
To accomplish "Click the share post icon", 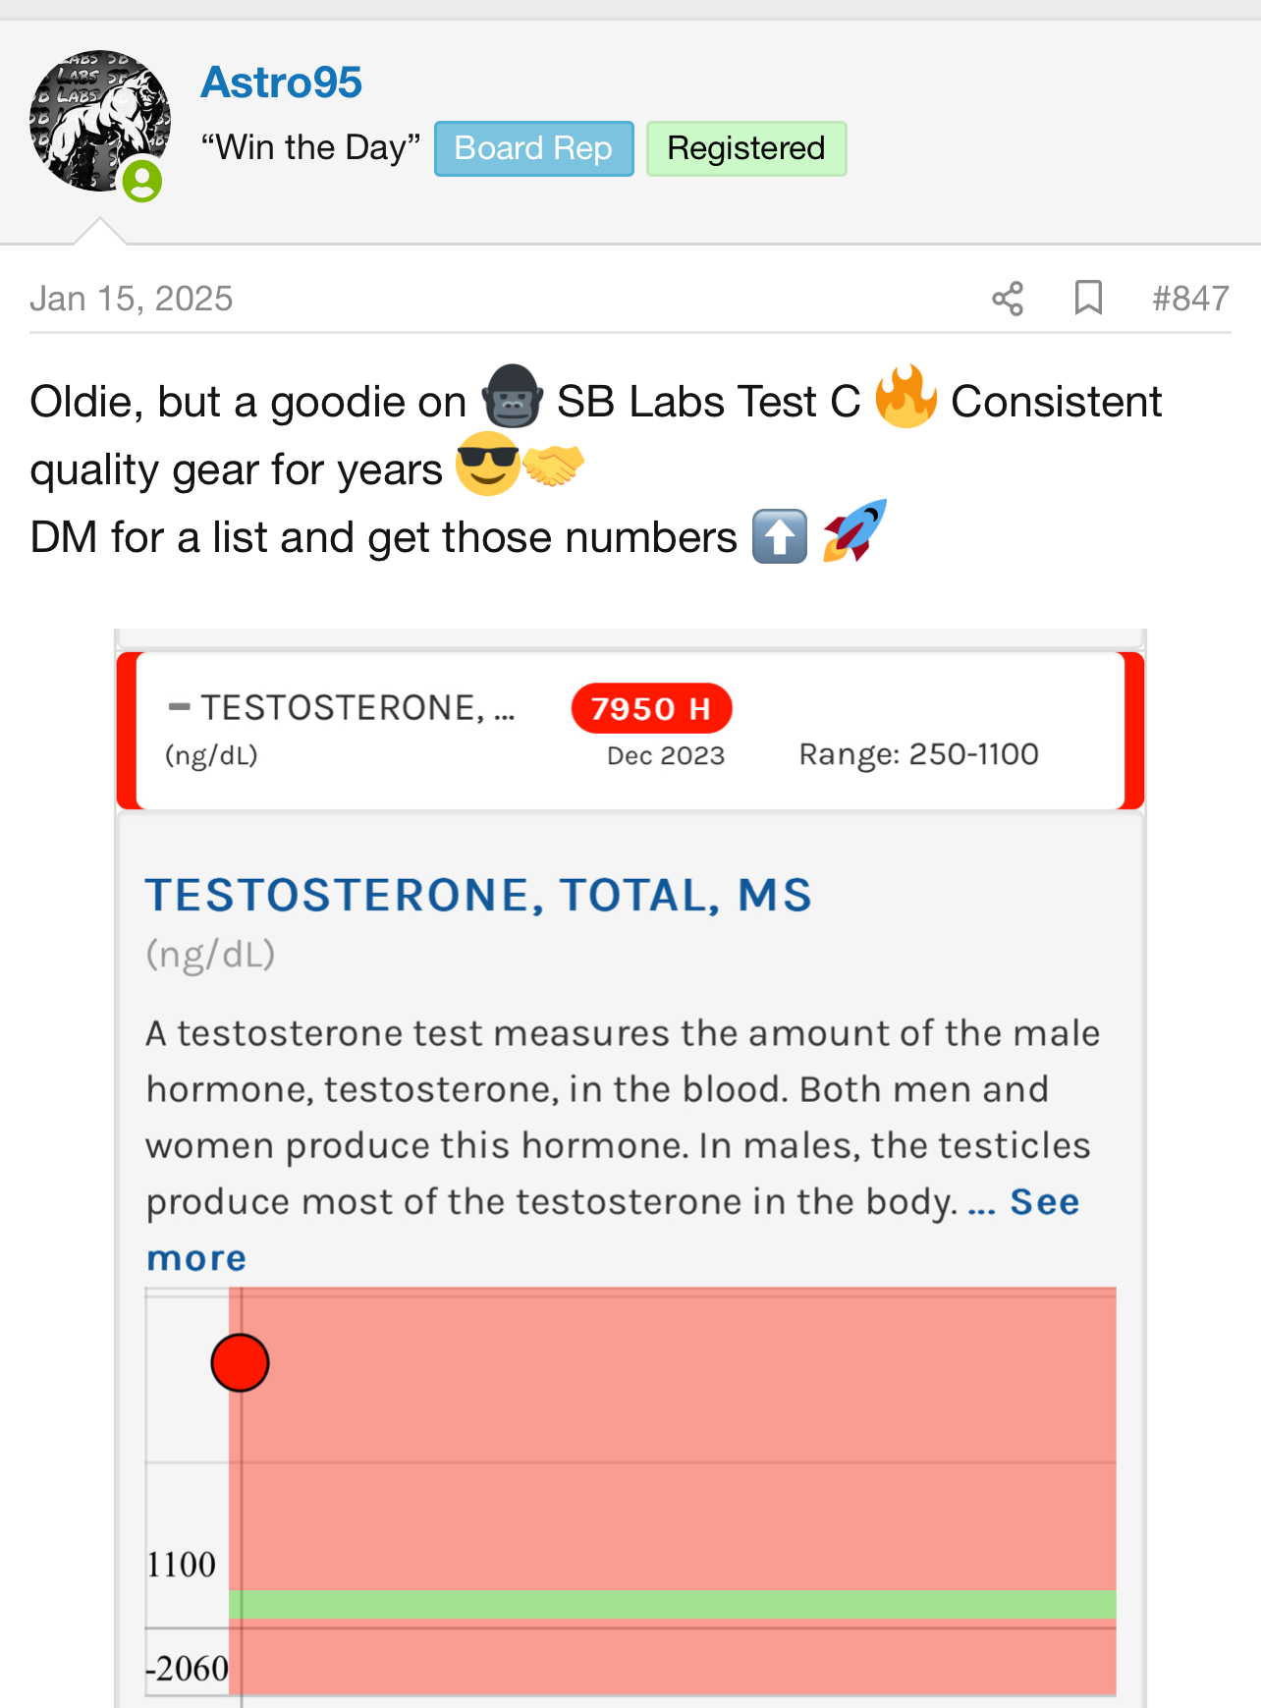I will [x=1008, y=299].
